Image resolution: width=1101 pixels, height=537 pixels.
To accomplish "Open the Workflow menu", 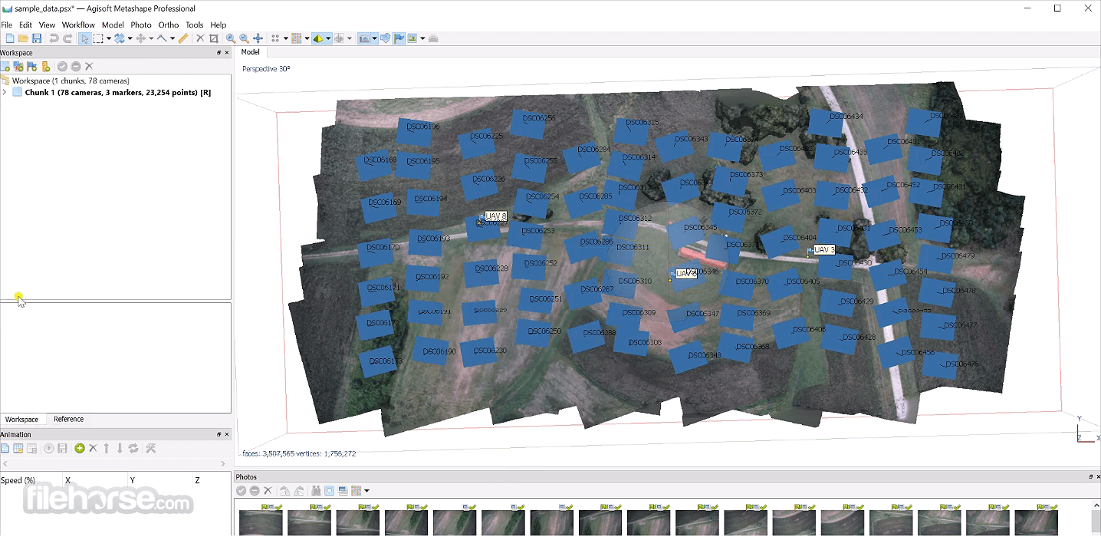I will tap(78, 25).
